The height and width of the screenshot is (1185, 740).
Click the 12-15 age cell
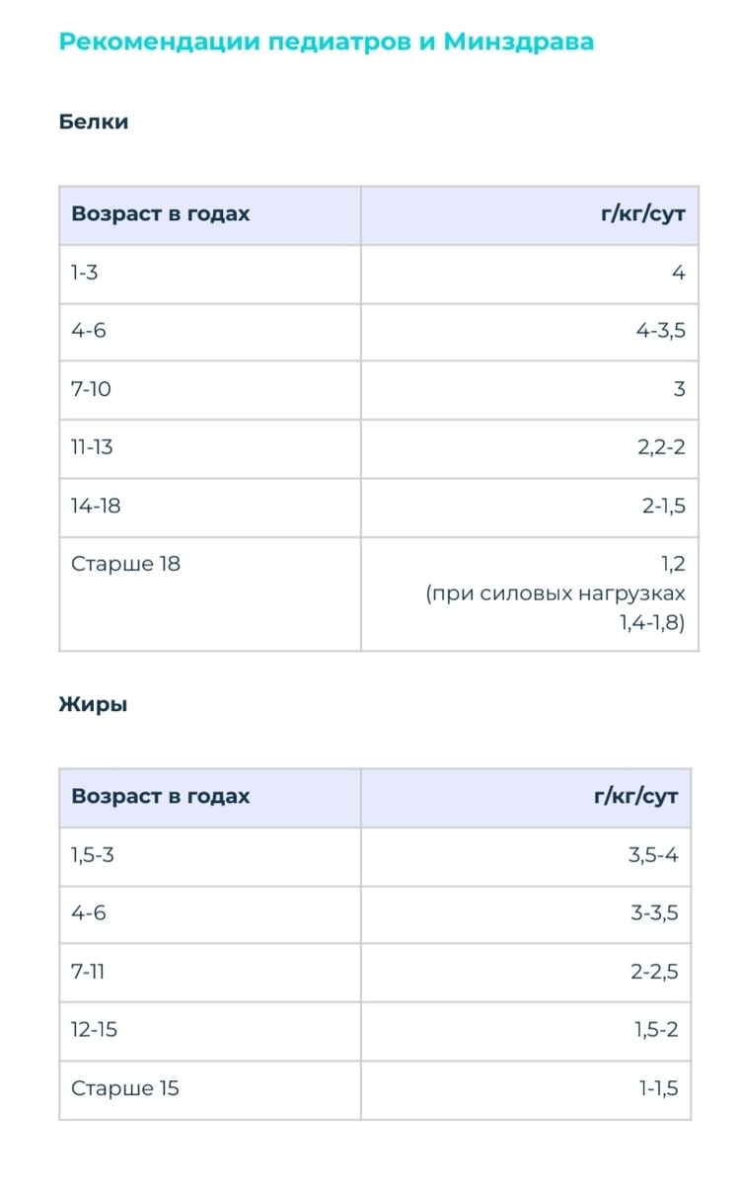pos(94,1030)
